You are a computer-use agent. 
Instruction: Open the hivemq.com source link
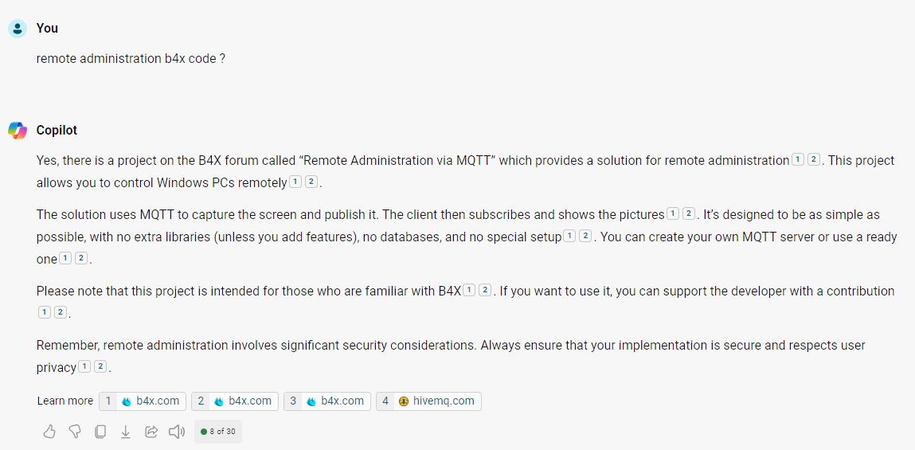point(428,401)
